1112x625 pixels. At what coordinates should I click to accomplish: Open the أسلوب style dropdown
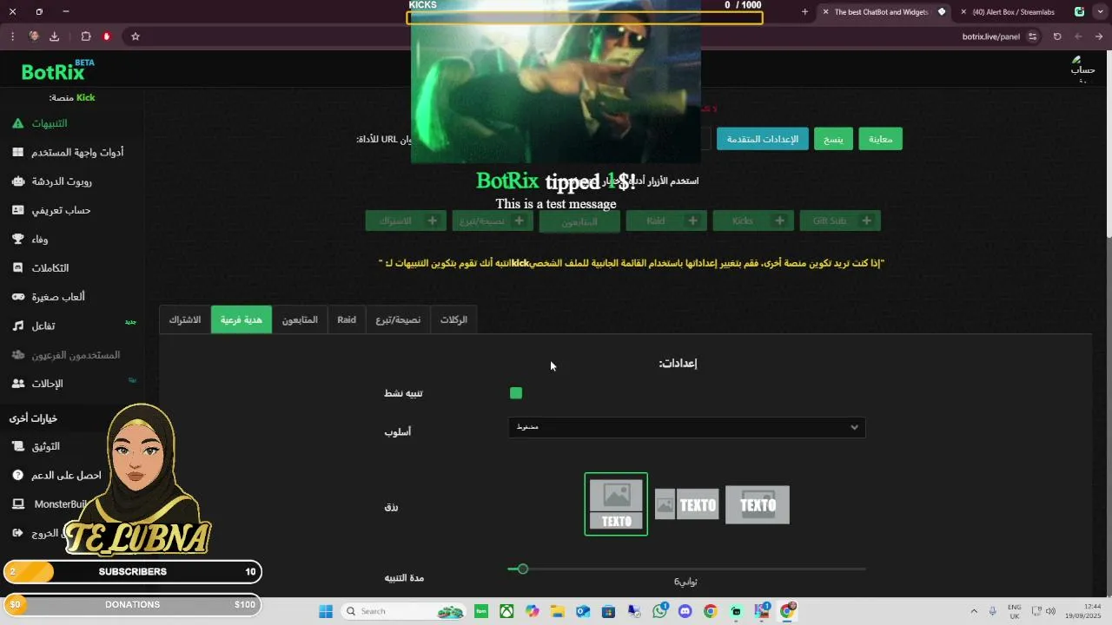pyautogui.click(x=686, y=427)
